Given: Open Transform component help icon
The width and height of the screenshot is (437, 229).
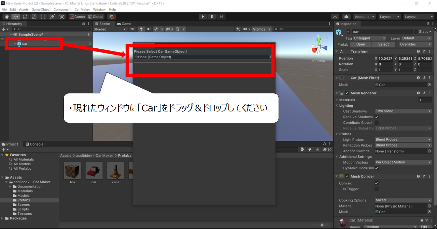Looking at the screenshot, I should (418, 51).
